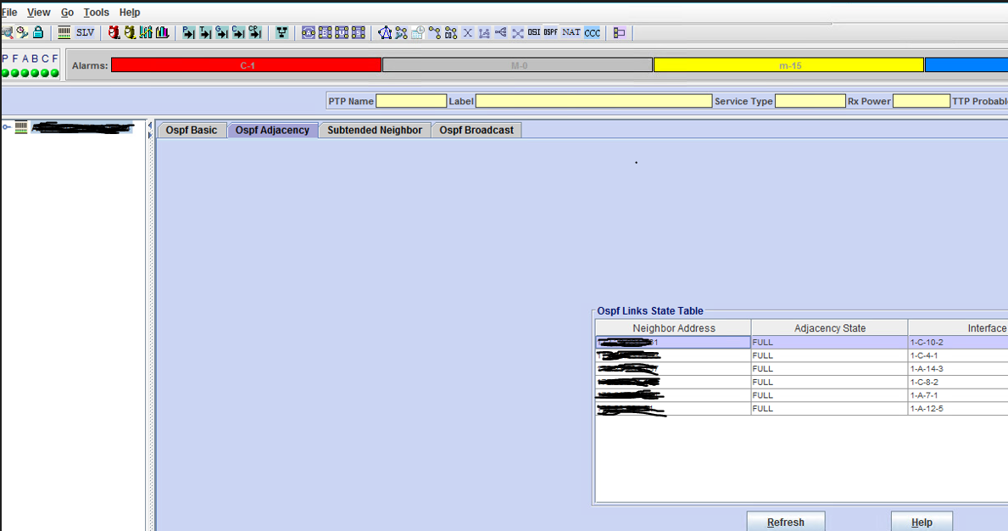Click the branching fan-out toolbar icon
The image size is (1008, 531).
281,32
